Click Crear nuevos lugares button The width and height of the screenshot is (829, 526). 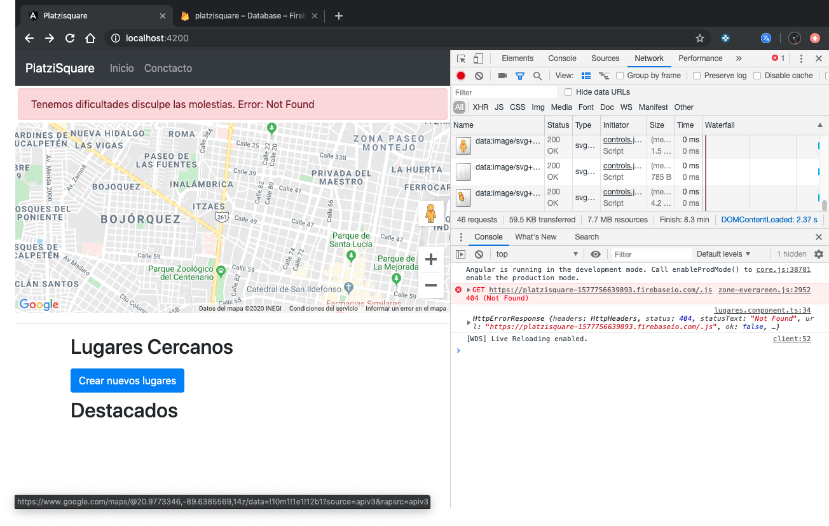point(127,381)
